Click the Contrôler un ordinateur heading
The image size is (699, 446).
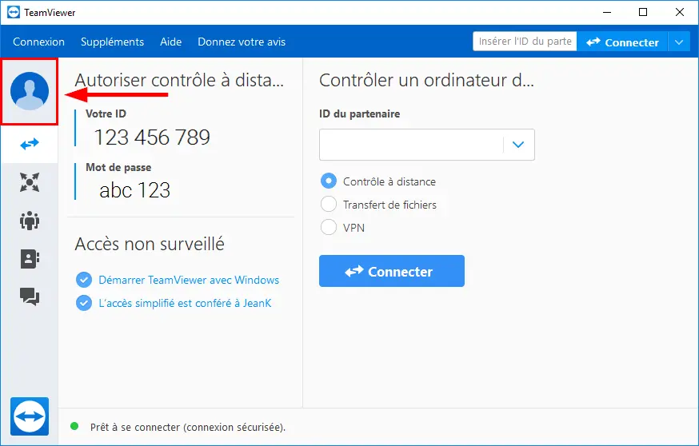[426, 80]
